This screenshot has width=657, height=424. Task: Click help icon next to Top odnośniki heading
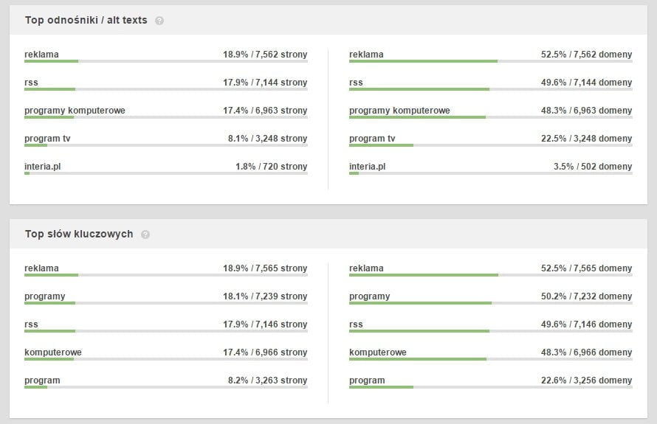pos(159,21)
